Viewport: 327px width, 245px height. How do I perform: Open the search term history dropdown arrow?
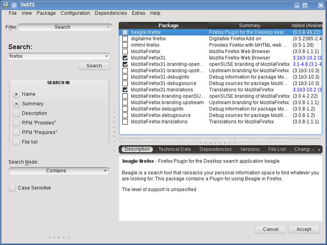[x=106, y=56]
